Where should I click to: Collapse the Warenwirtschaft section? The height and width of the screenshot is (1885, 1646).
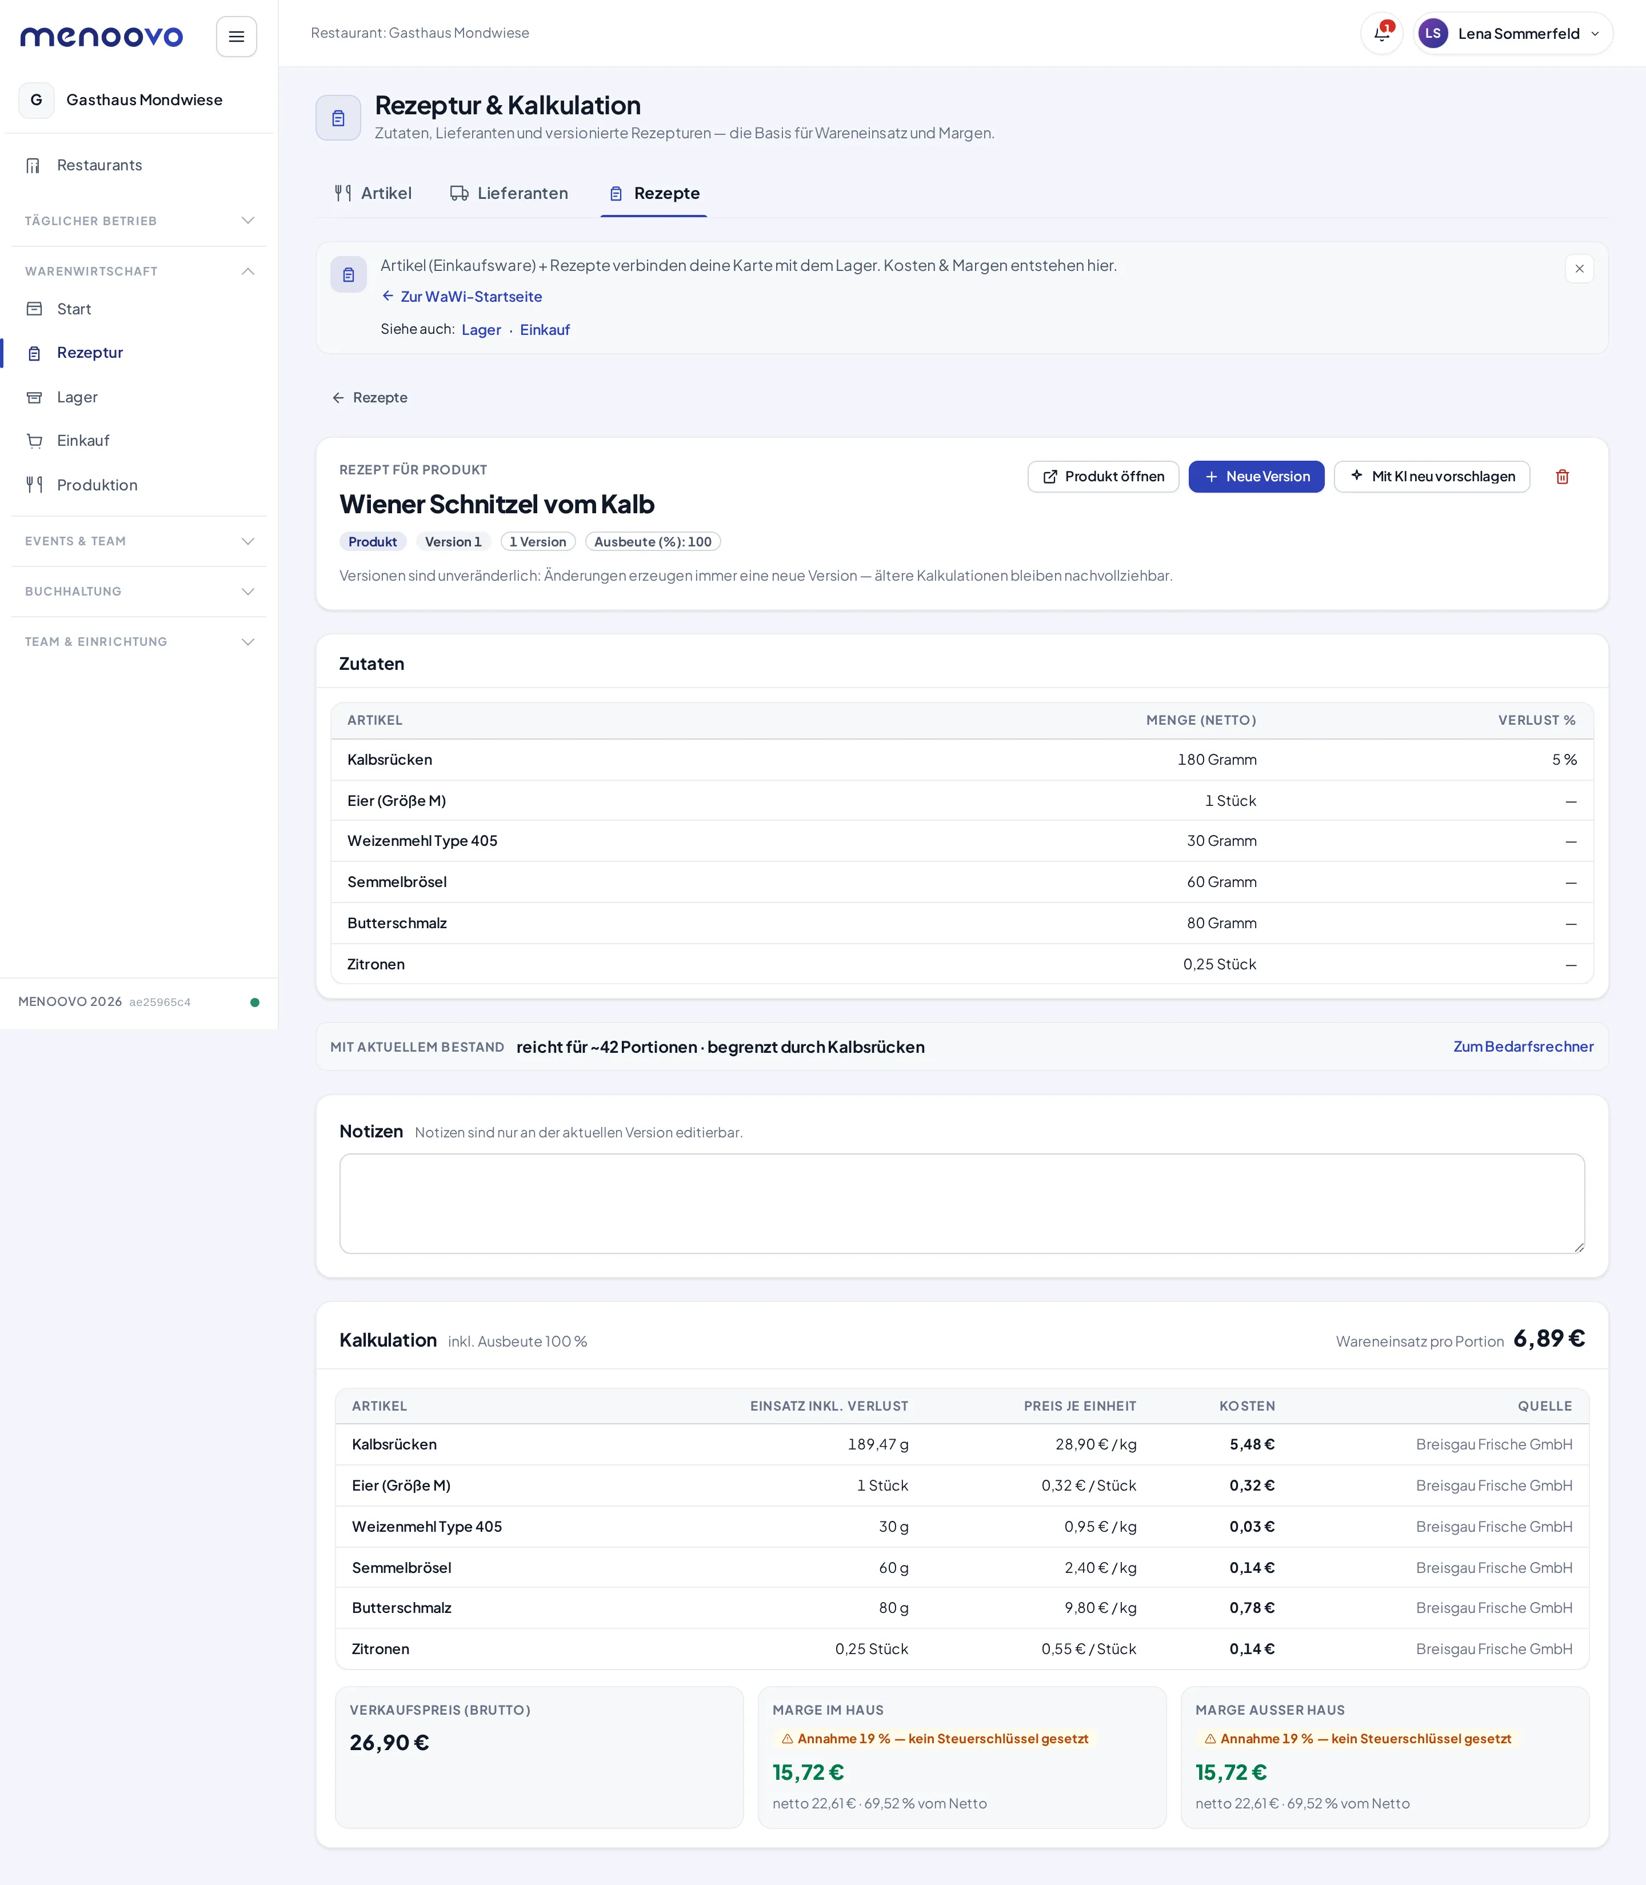coord(139,272)
